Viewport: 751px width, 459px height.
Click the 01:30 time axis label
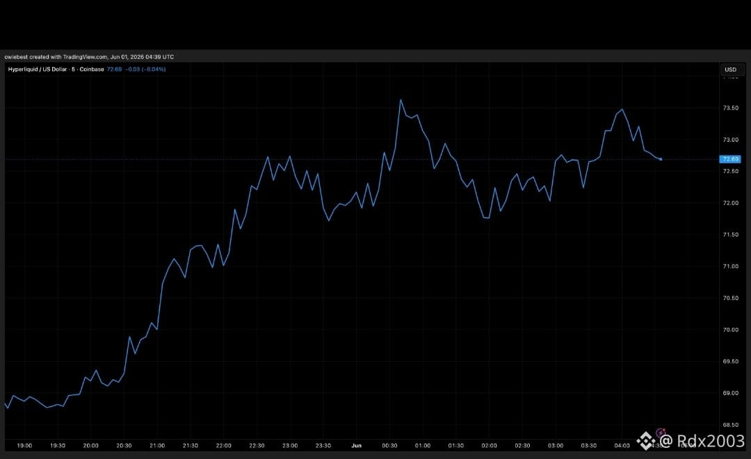(x=456, y=446)
